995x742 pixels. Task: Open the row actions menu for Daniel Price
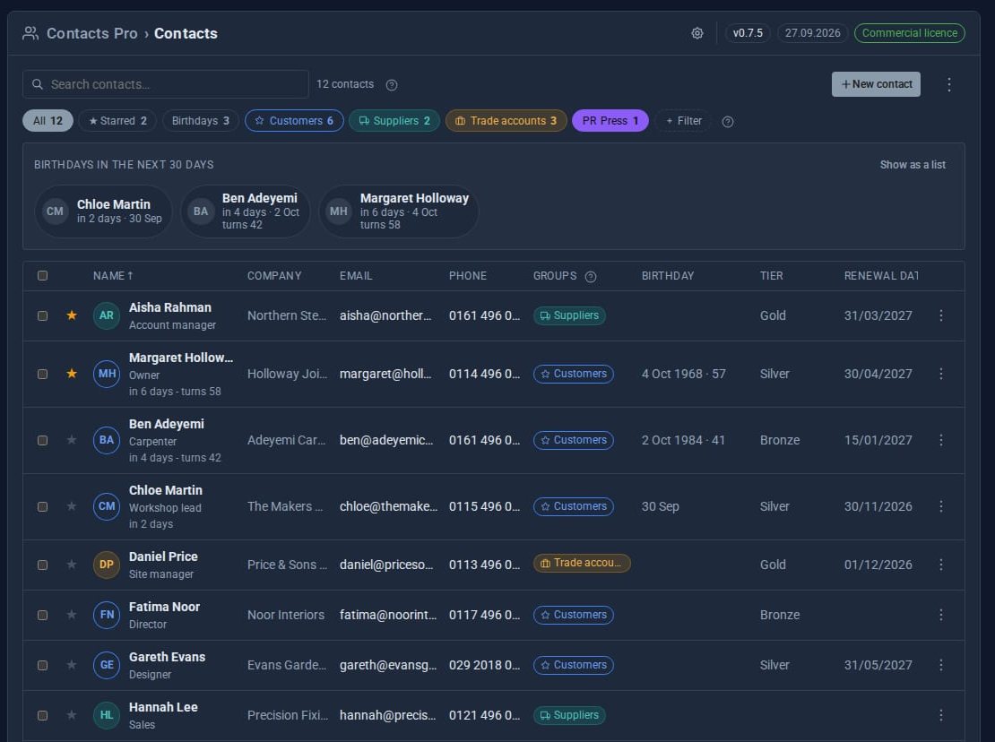941,565
